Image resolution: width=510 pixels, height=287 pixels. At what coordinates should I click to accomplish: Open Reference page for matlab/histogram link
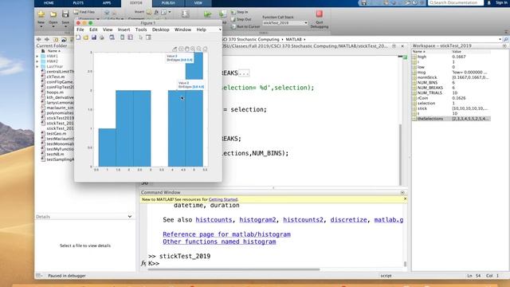pyautogui.click(x=226, y=234)
